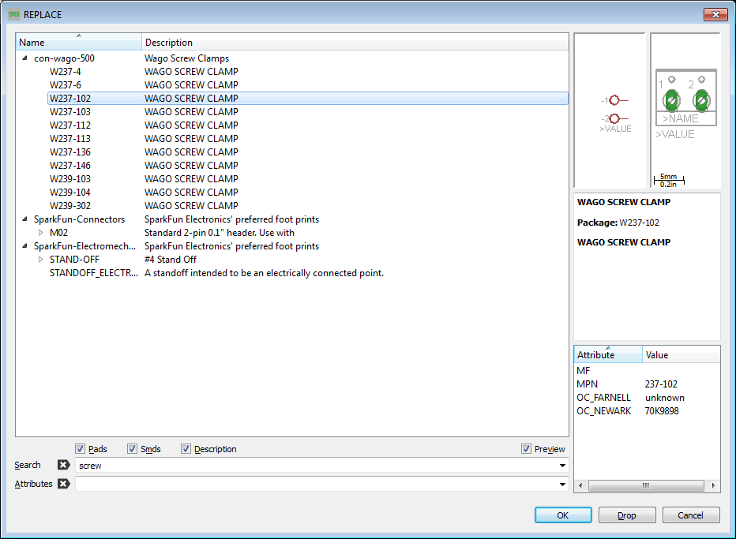Click the attribute scrollbar left arrow
Image resolution: width=736 pixels, height=539 pixels.
click(x=580, y=485)
